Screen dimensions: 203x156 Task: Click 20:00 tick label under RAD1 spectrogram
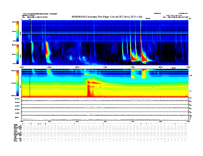pyautogui.click(x=160, y=67)
